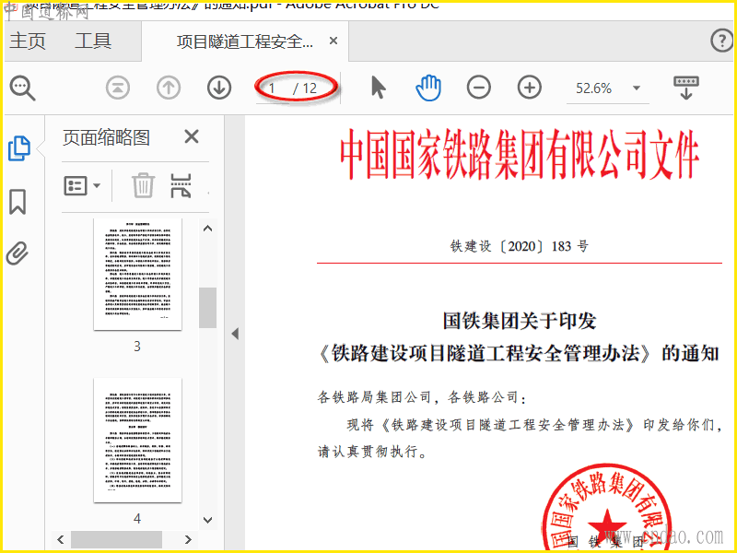The image size is (737, 553).
Task: Click the 页面缩略图 panel title
Action: click(x=107, y=137)
